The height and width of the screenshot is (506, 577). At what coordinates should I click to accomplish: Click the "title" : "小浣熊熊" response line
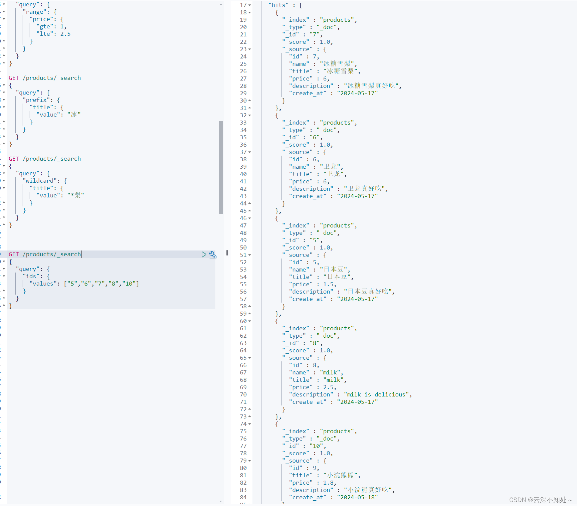(x=325, y=476)
